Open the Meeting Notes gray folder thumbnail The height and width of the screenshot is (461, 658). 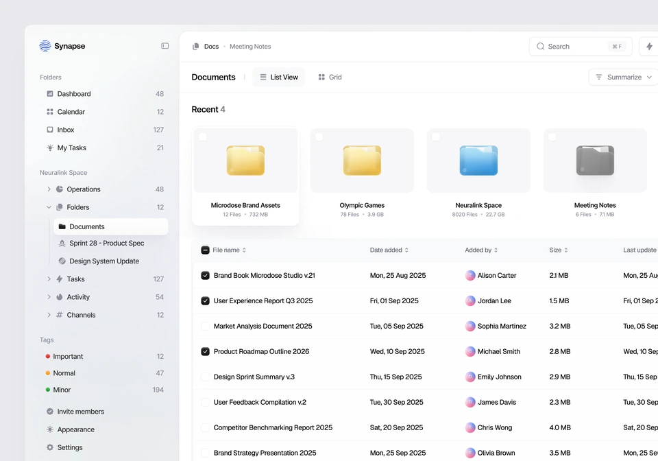595,161
